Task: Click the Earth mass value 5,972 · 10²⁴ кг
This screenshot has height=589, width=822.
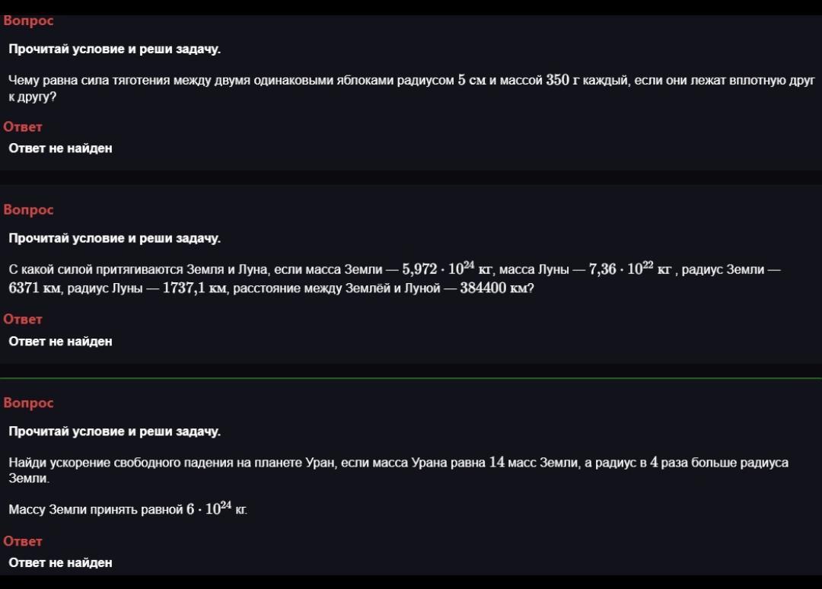Action: coord(448,269)
